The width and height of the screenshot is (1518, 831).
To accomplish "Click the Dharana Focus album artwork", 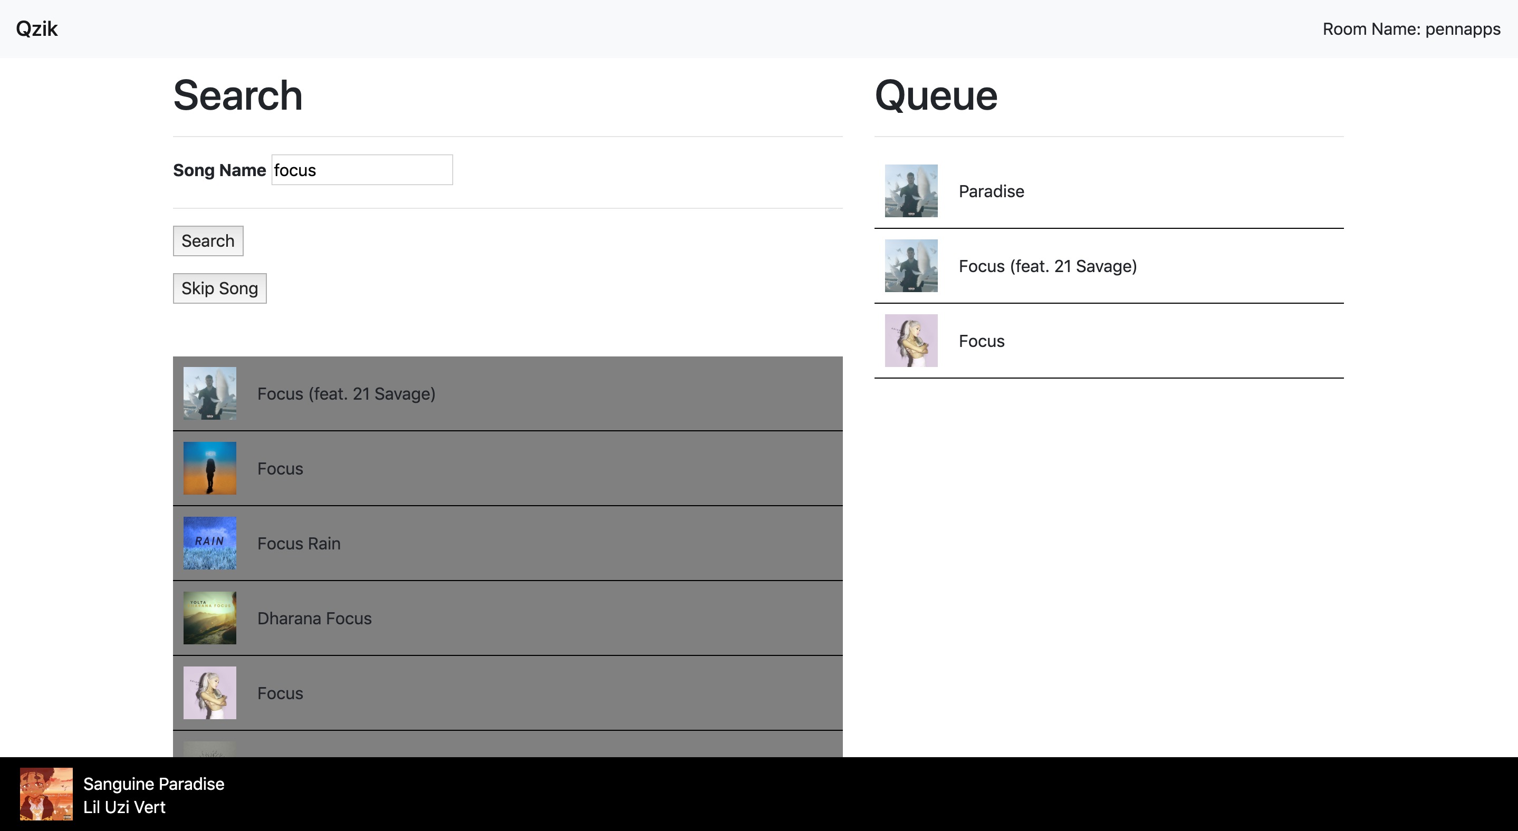I will click(210, 618).
